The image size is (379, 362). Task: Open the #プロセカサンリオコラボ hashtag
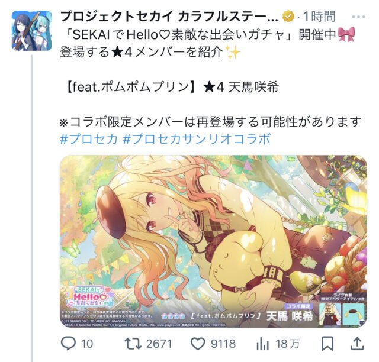coord(197,139)
